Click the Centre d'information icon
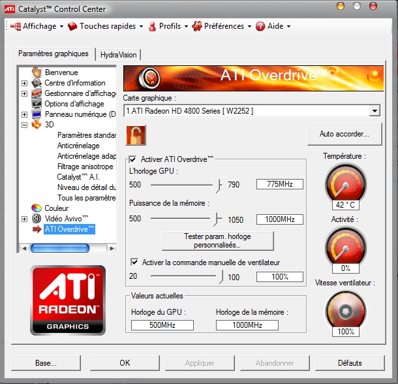The width and height of the screenshot is (398, 384). 37,83
